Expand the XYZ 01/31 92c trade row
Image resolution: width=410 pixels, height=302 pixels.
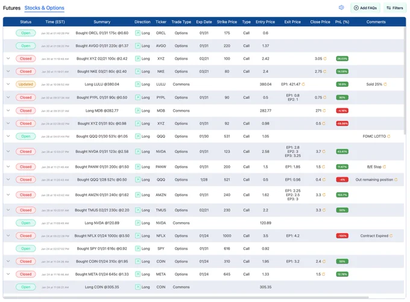coord(8,123)
